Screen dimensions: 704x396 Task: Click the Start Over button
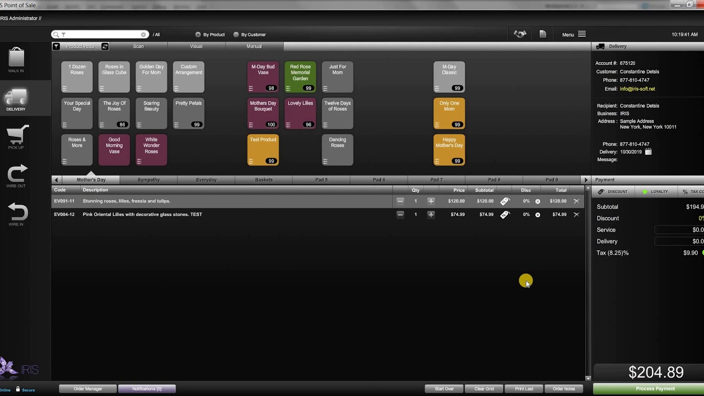click(x=444, y=389)
